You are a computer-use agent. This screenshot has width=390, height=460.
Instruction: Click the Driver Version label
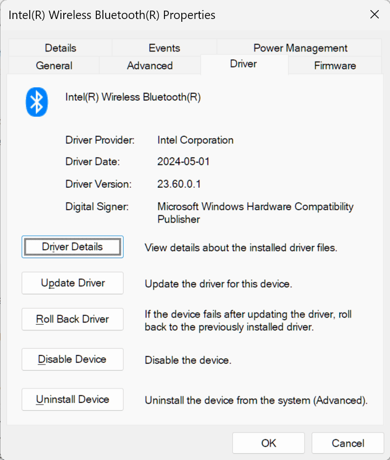pyautogui.click(x=98, y=184)
